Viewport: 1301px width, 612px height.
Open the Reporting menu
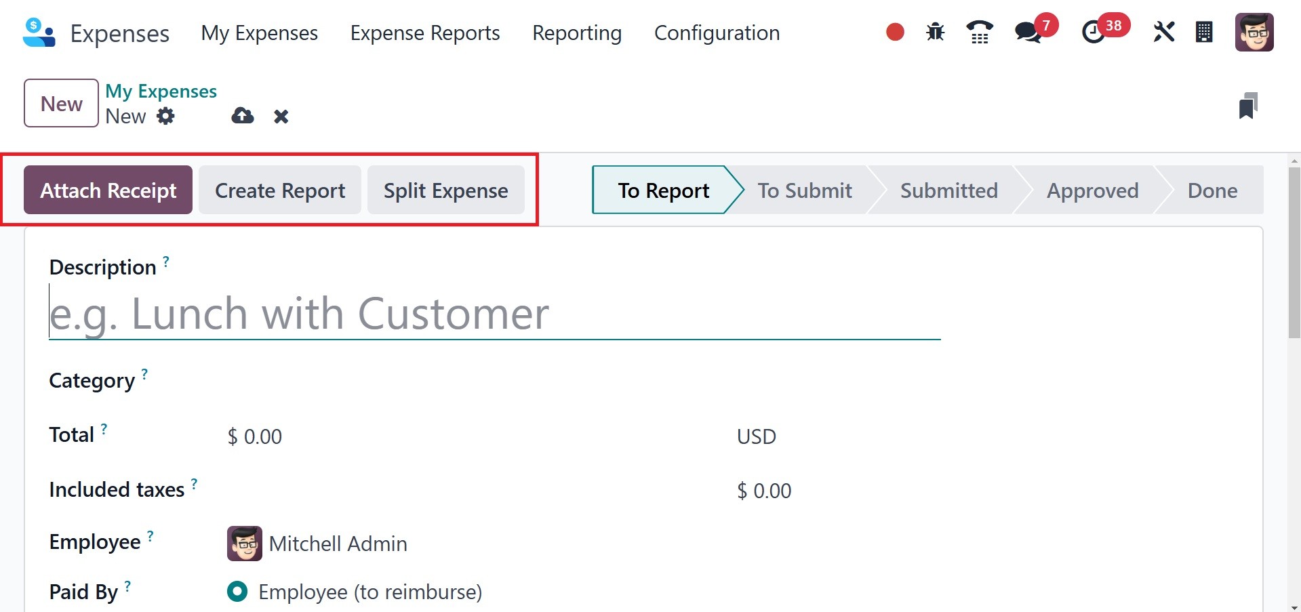(x=577, y=33)
